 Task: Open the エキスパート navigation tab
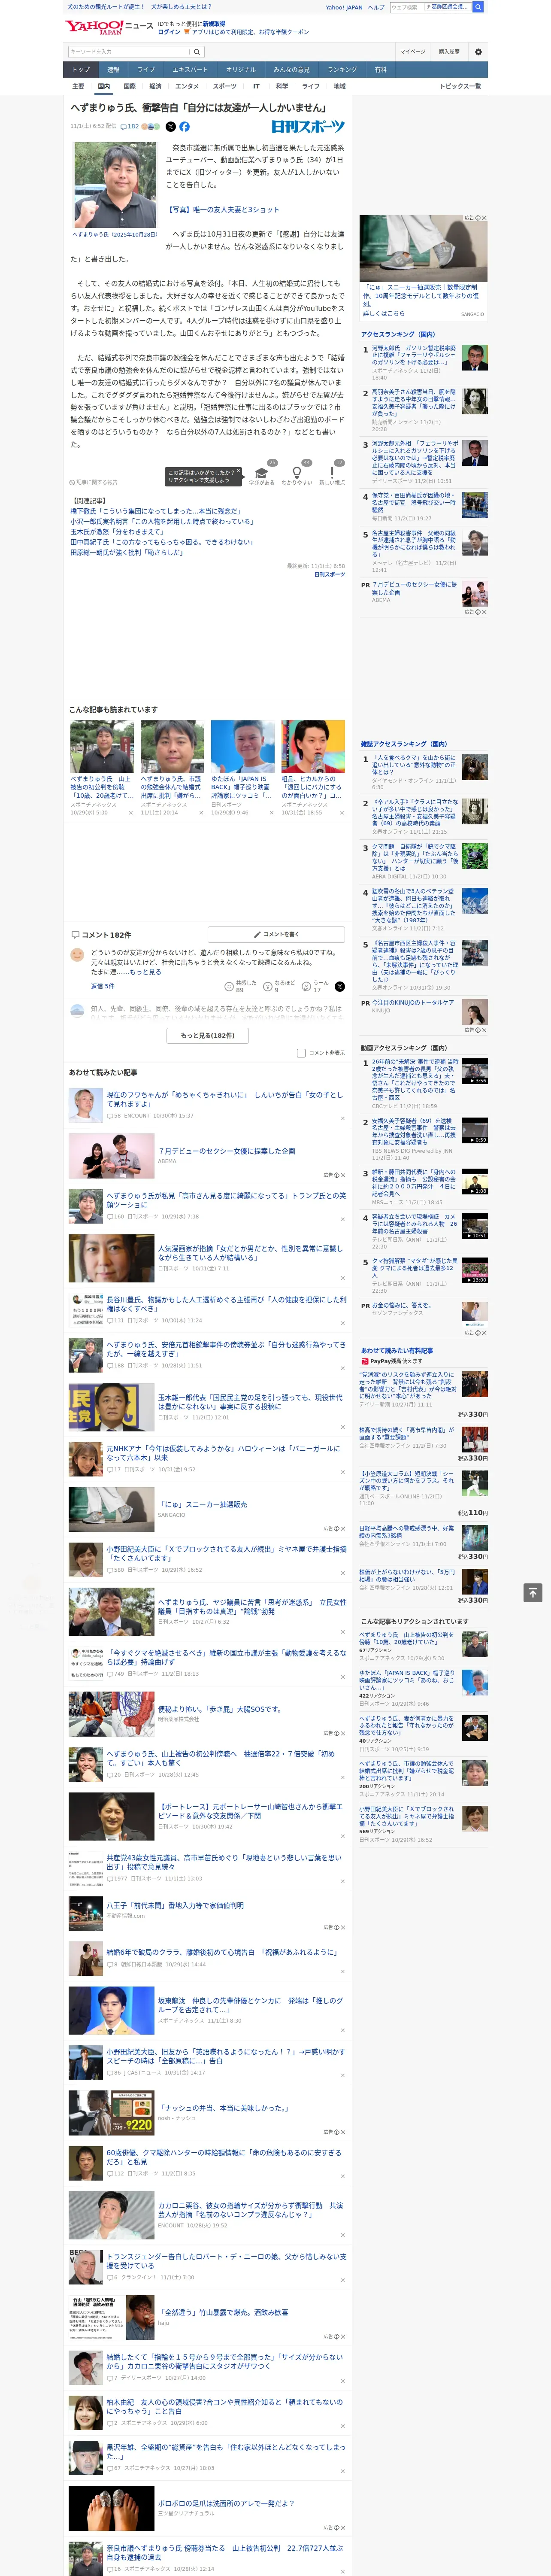pos(190,70)
